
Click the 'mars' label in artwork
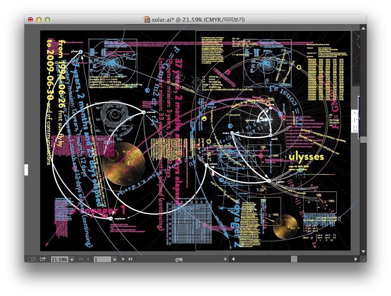tap(226, 133)
